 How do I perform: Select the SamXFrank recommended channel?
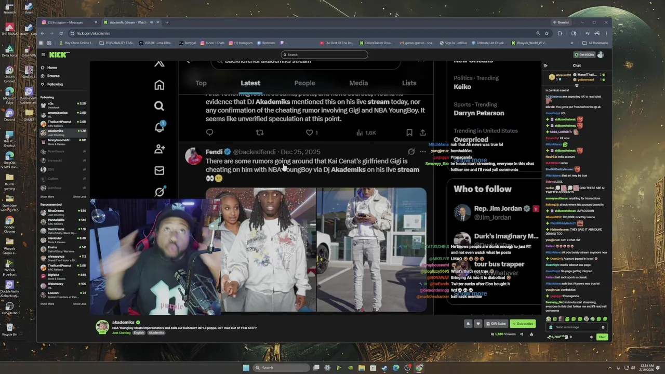pyautogui.click(x=63, y=230)
